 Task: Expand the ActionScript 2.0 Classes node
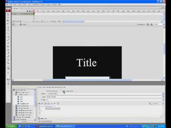coord(14,117)
